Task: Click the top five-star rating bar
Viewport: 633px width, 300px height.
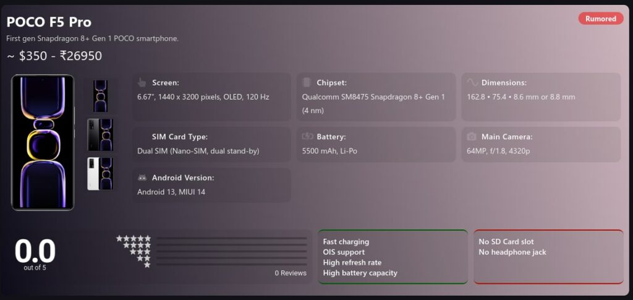Action: [231, 239]
